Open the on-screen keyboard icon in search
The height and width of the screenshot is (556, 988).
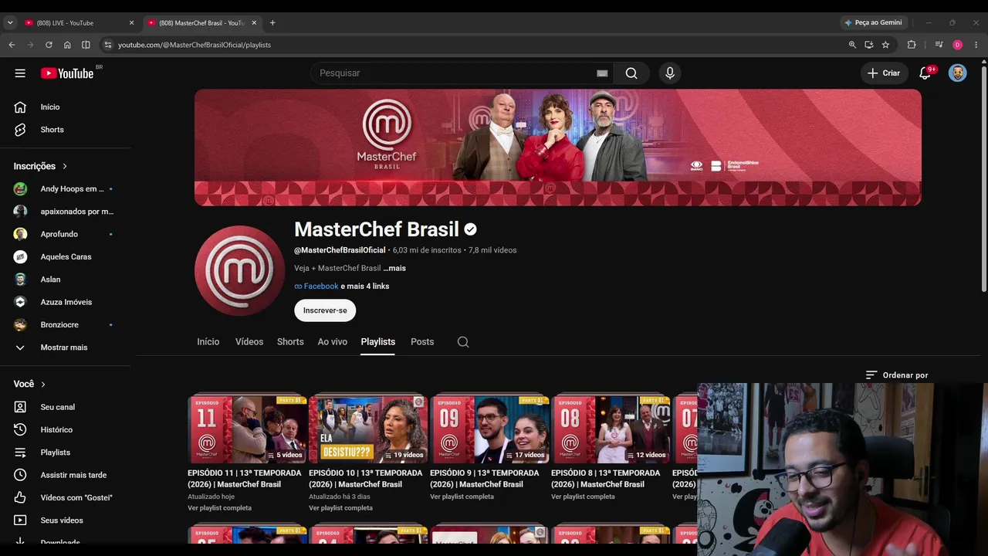(x=602, y=73)
